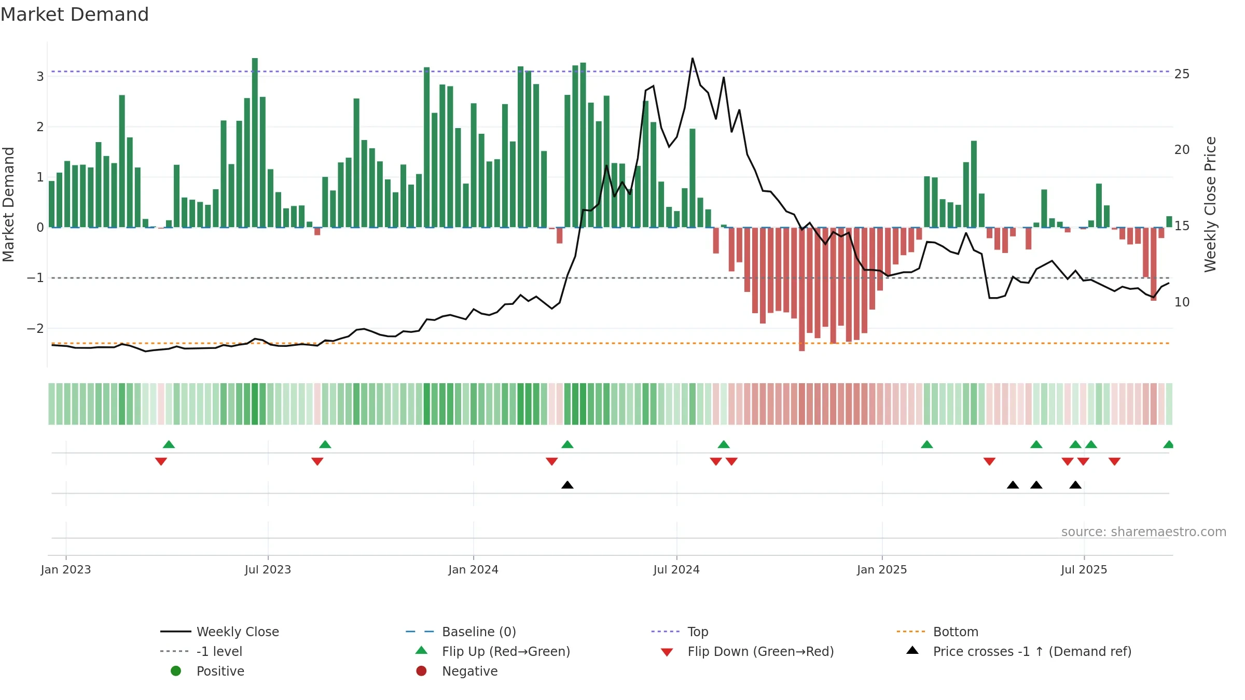Click the gray dotted sample beside -1 level
This screenshot has width=1245, height=700.
[175, 651]
